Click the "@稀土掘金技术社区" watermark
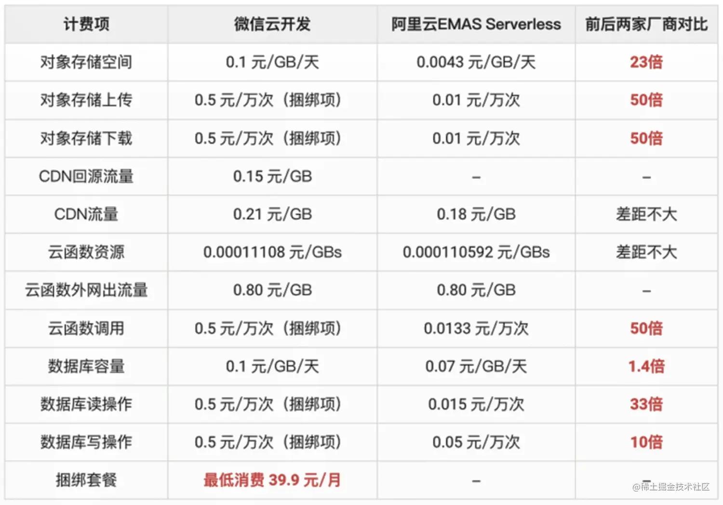Screen dimensions: 723x505 pos(671,487)
